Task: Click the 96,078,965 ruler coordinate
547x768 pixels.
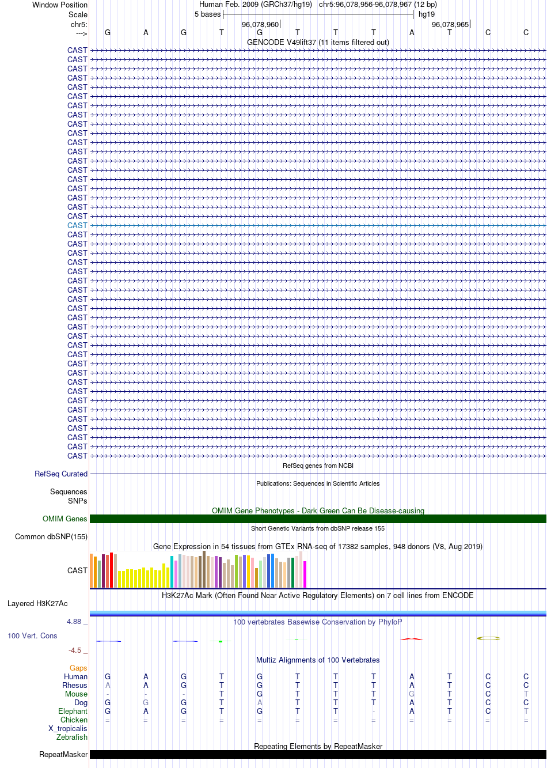Action: click(450, 24)
